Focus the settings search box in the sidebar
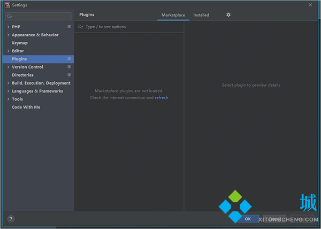Image resolution: width=321 pixels, height=229 pixels. click(39, 17)
